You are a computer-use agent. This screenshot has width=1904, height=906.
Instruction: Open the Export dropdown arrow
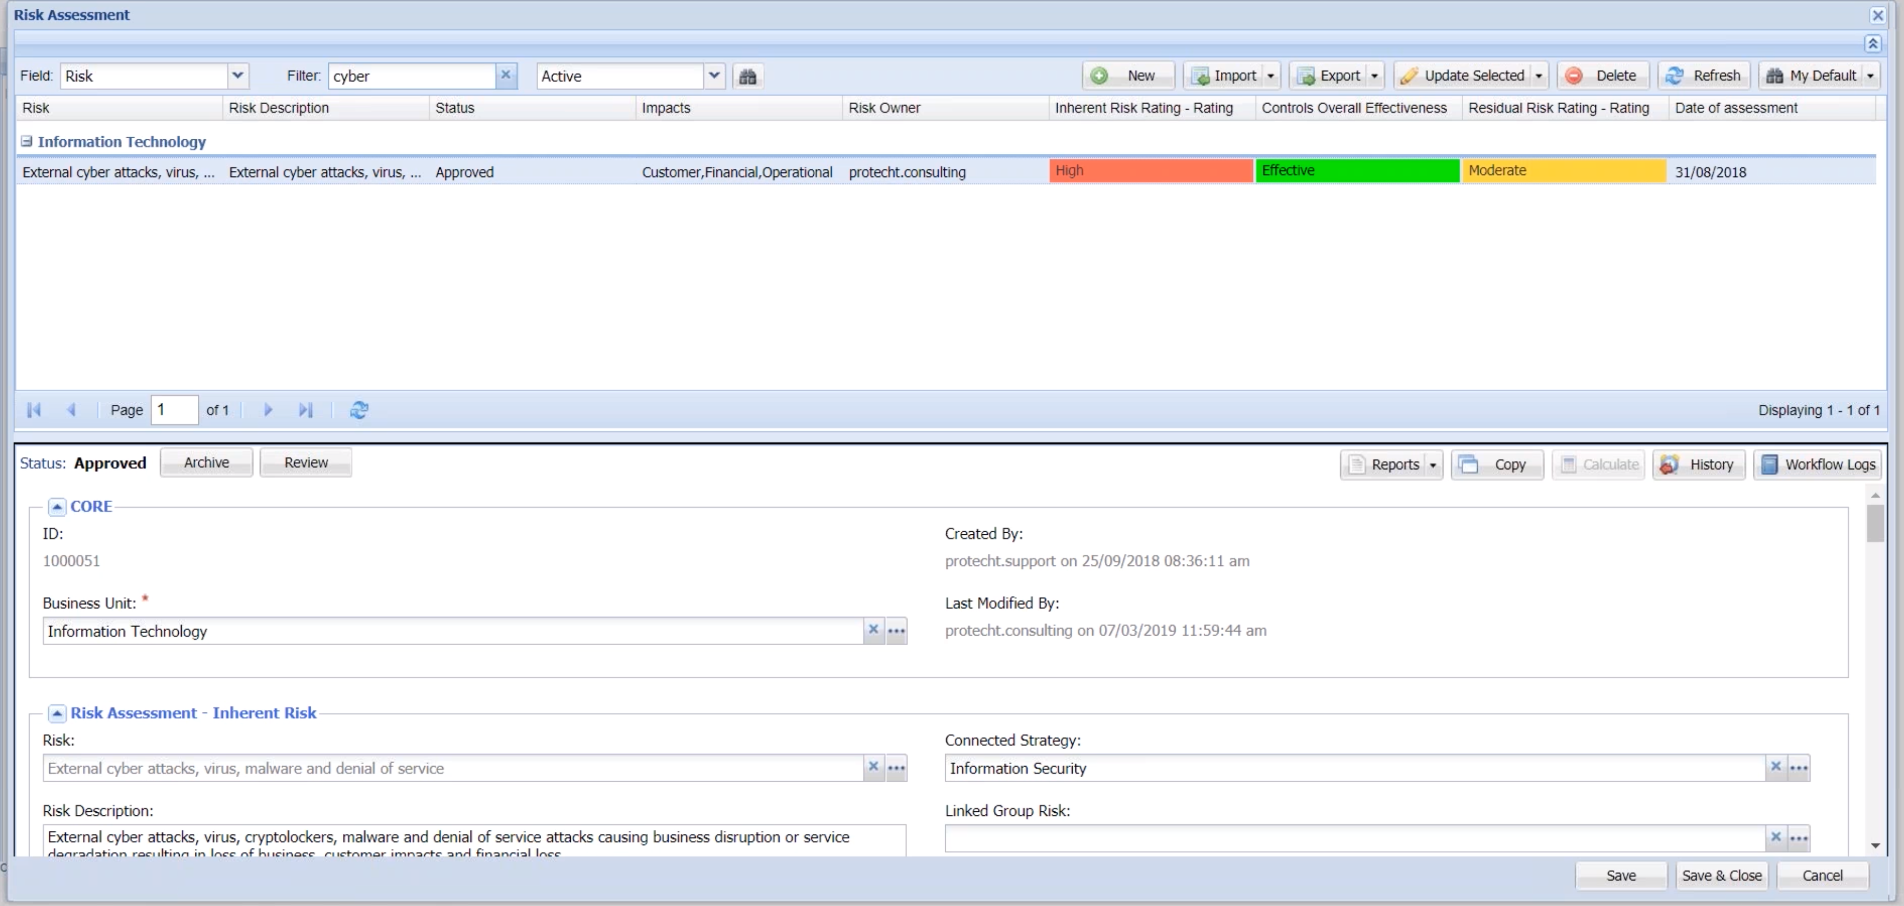click(1374, 76)
